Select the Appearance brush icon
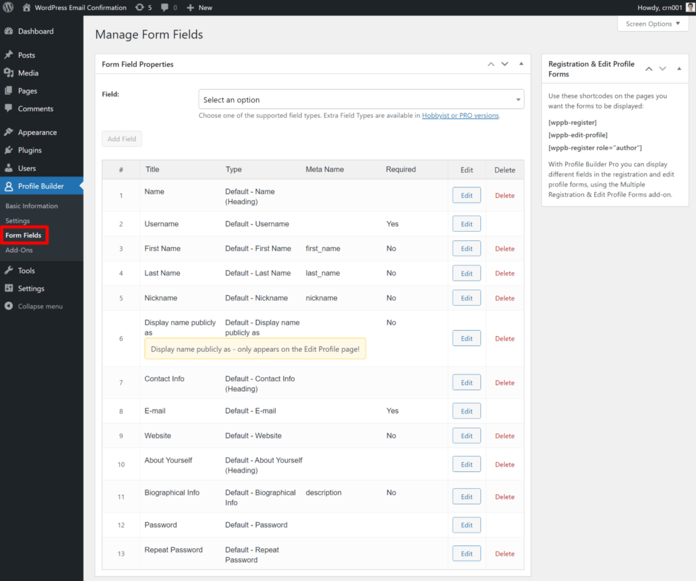Screen dimensions: 696x581 point(9,132)
